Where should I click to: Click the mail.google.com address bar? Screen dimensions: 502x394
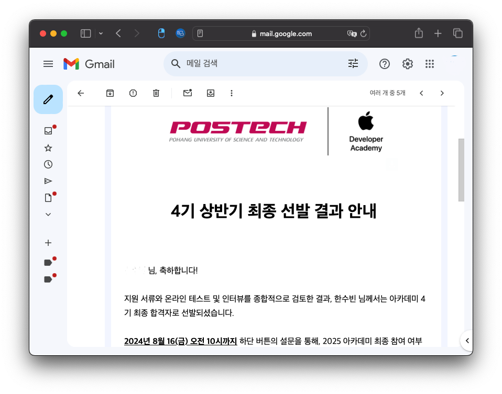point(281,33)
